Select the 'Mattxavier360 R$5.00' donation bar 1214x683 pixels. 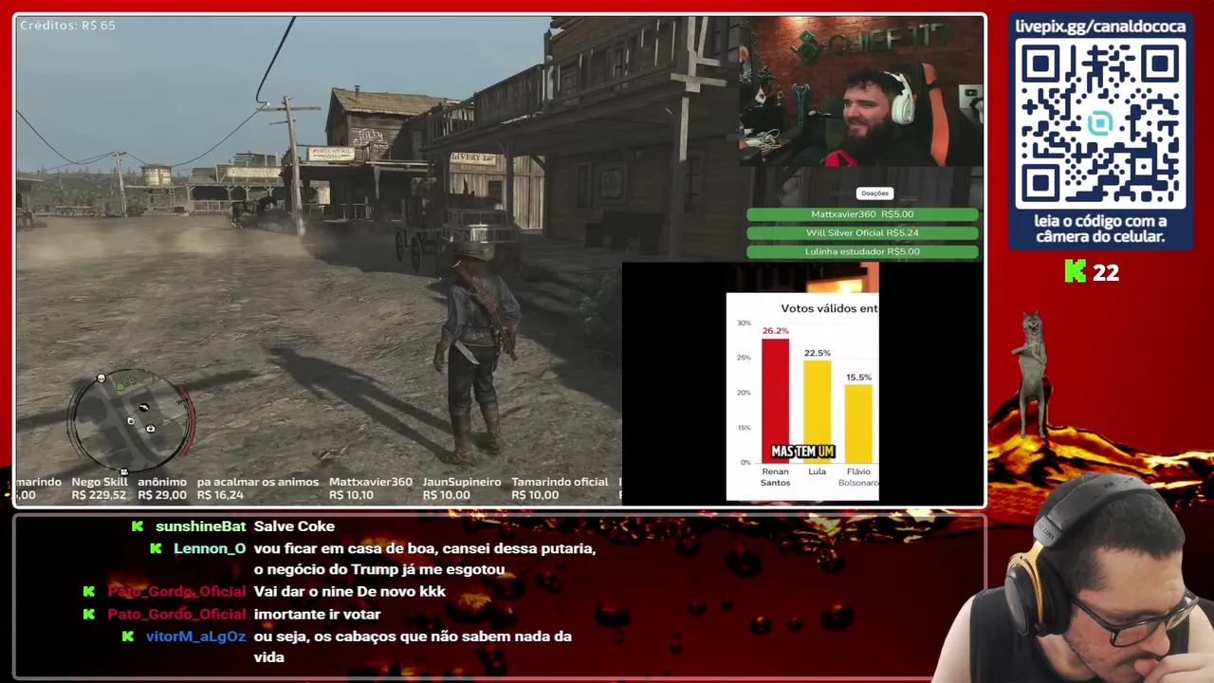click(x=862, y=214)
